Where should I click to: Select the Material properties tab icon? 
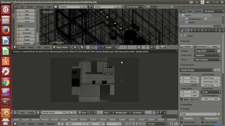tap(216, 30)
